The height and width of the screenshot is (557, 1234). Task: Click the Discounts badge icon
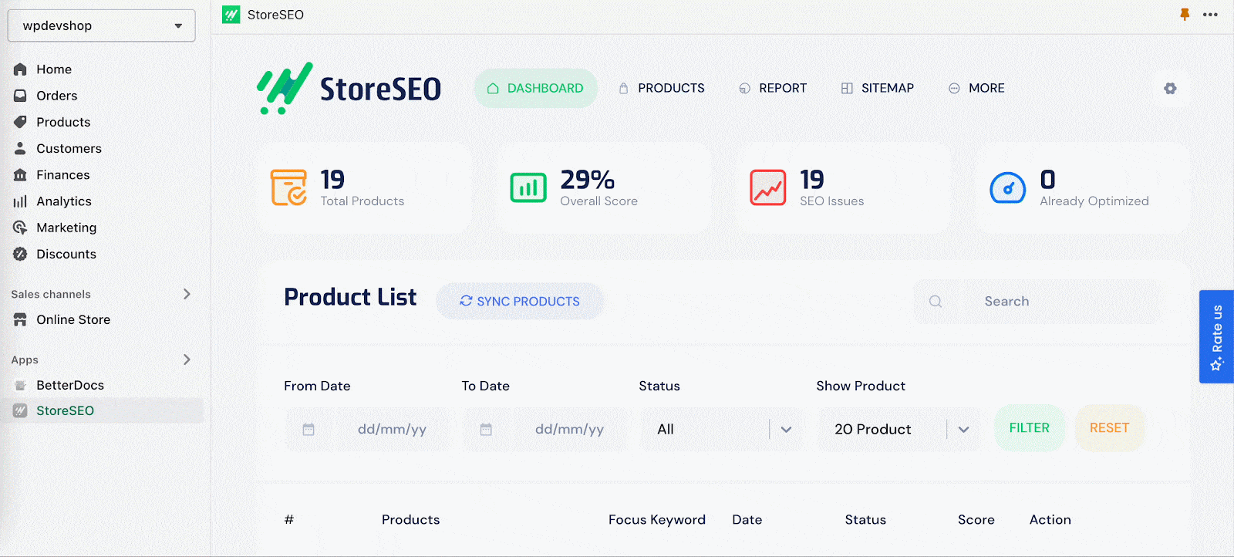pos(20,254)
